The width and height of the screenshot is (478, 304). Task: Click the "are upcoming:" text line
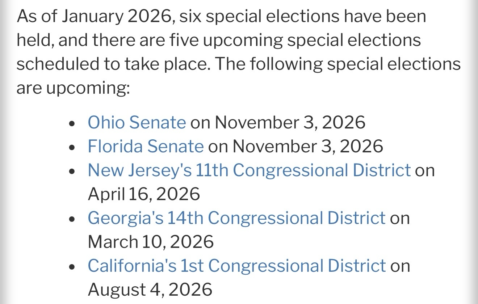pos(73,88)
